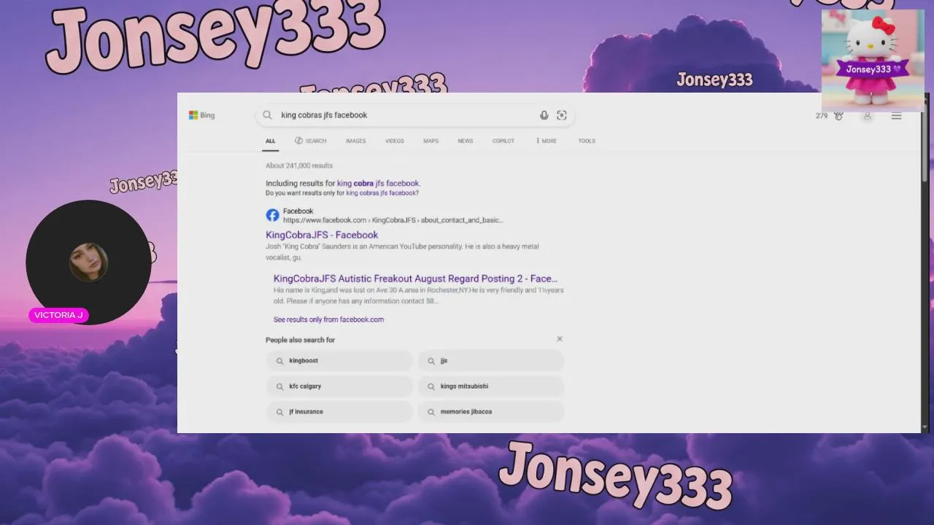The image size is (934, 525).
Task: Start voice search with microphone icon
Action: click(x=544, y=115)
